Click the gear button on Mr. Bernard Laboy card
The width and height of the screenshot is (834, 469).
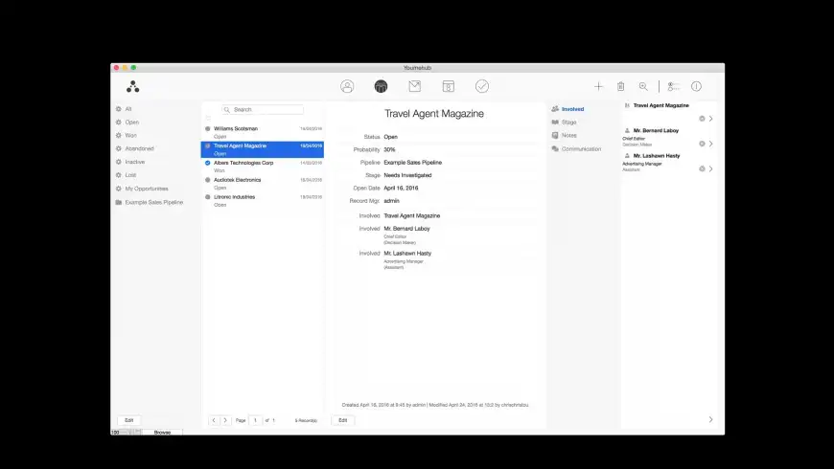(702, 144)
